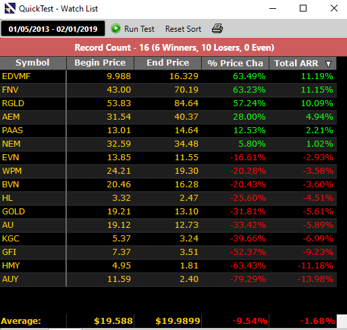Sort by the Symbol column header
347x330 pixels.
pos(33,63)
